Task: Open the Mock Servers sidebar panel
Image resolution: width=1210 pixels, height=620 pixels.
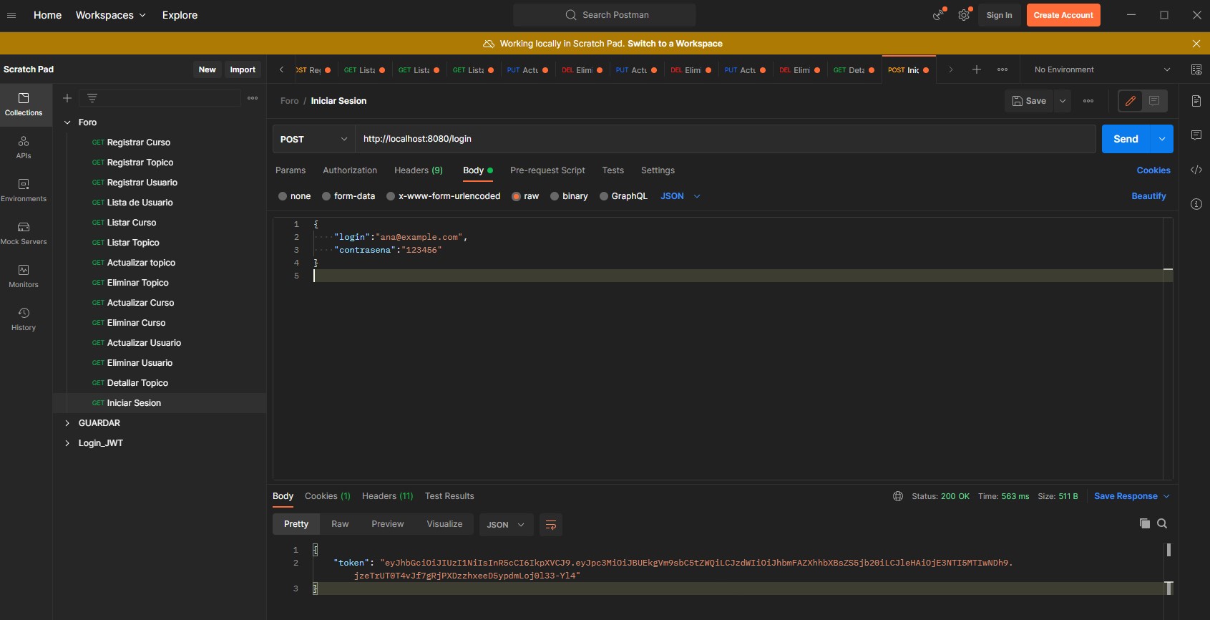Action: point(24,233)
